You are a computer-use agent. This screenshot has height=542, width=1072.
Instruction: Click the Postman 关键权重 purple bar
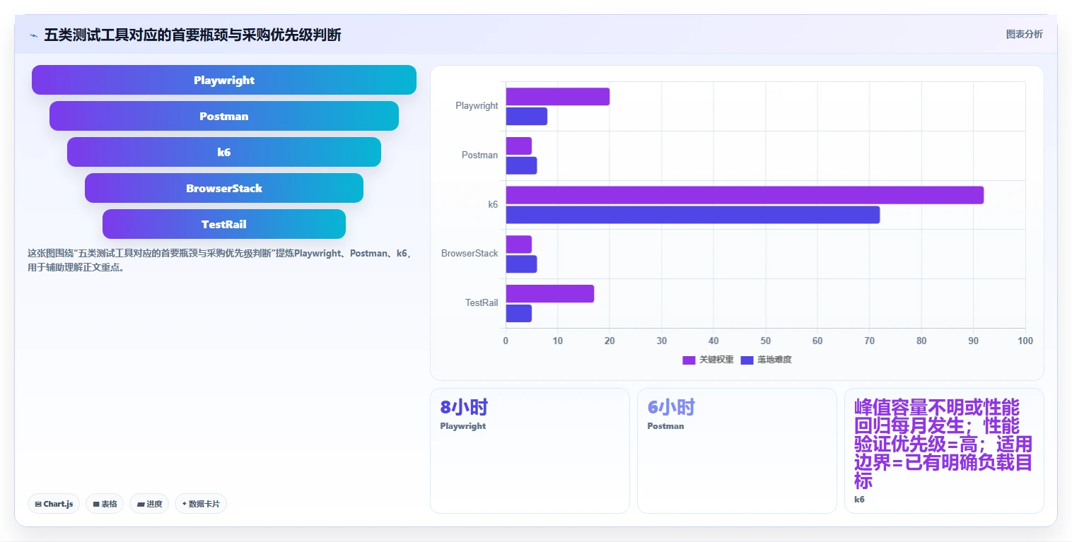(518, 146)
